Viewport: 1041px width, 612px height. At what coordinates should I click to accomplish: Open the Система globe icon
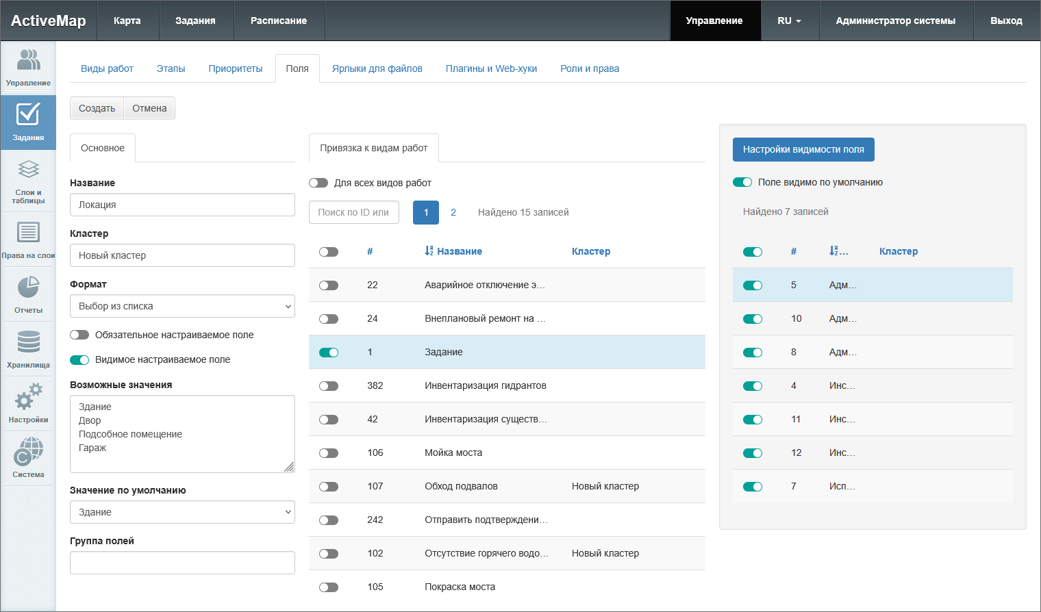coord(28,452)
